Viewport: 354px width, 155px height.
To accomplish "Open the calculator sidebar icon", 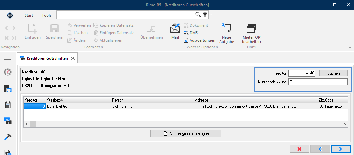I will click(x=8, y=105).
